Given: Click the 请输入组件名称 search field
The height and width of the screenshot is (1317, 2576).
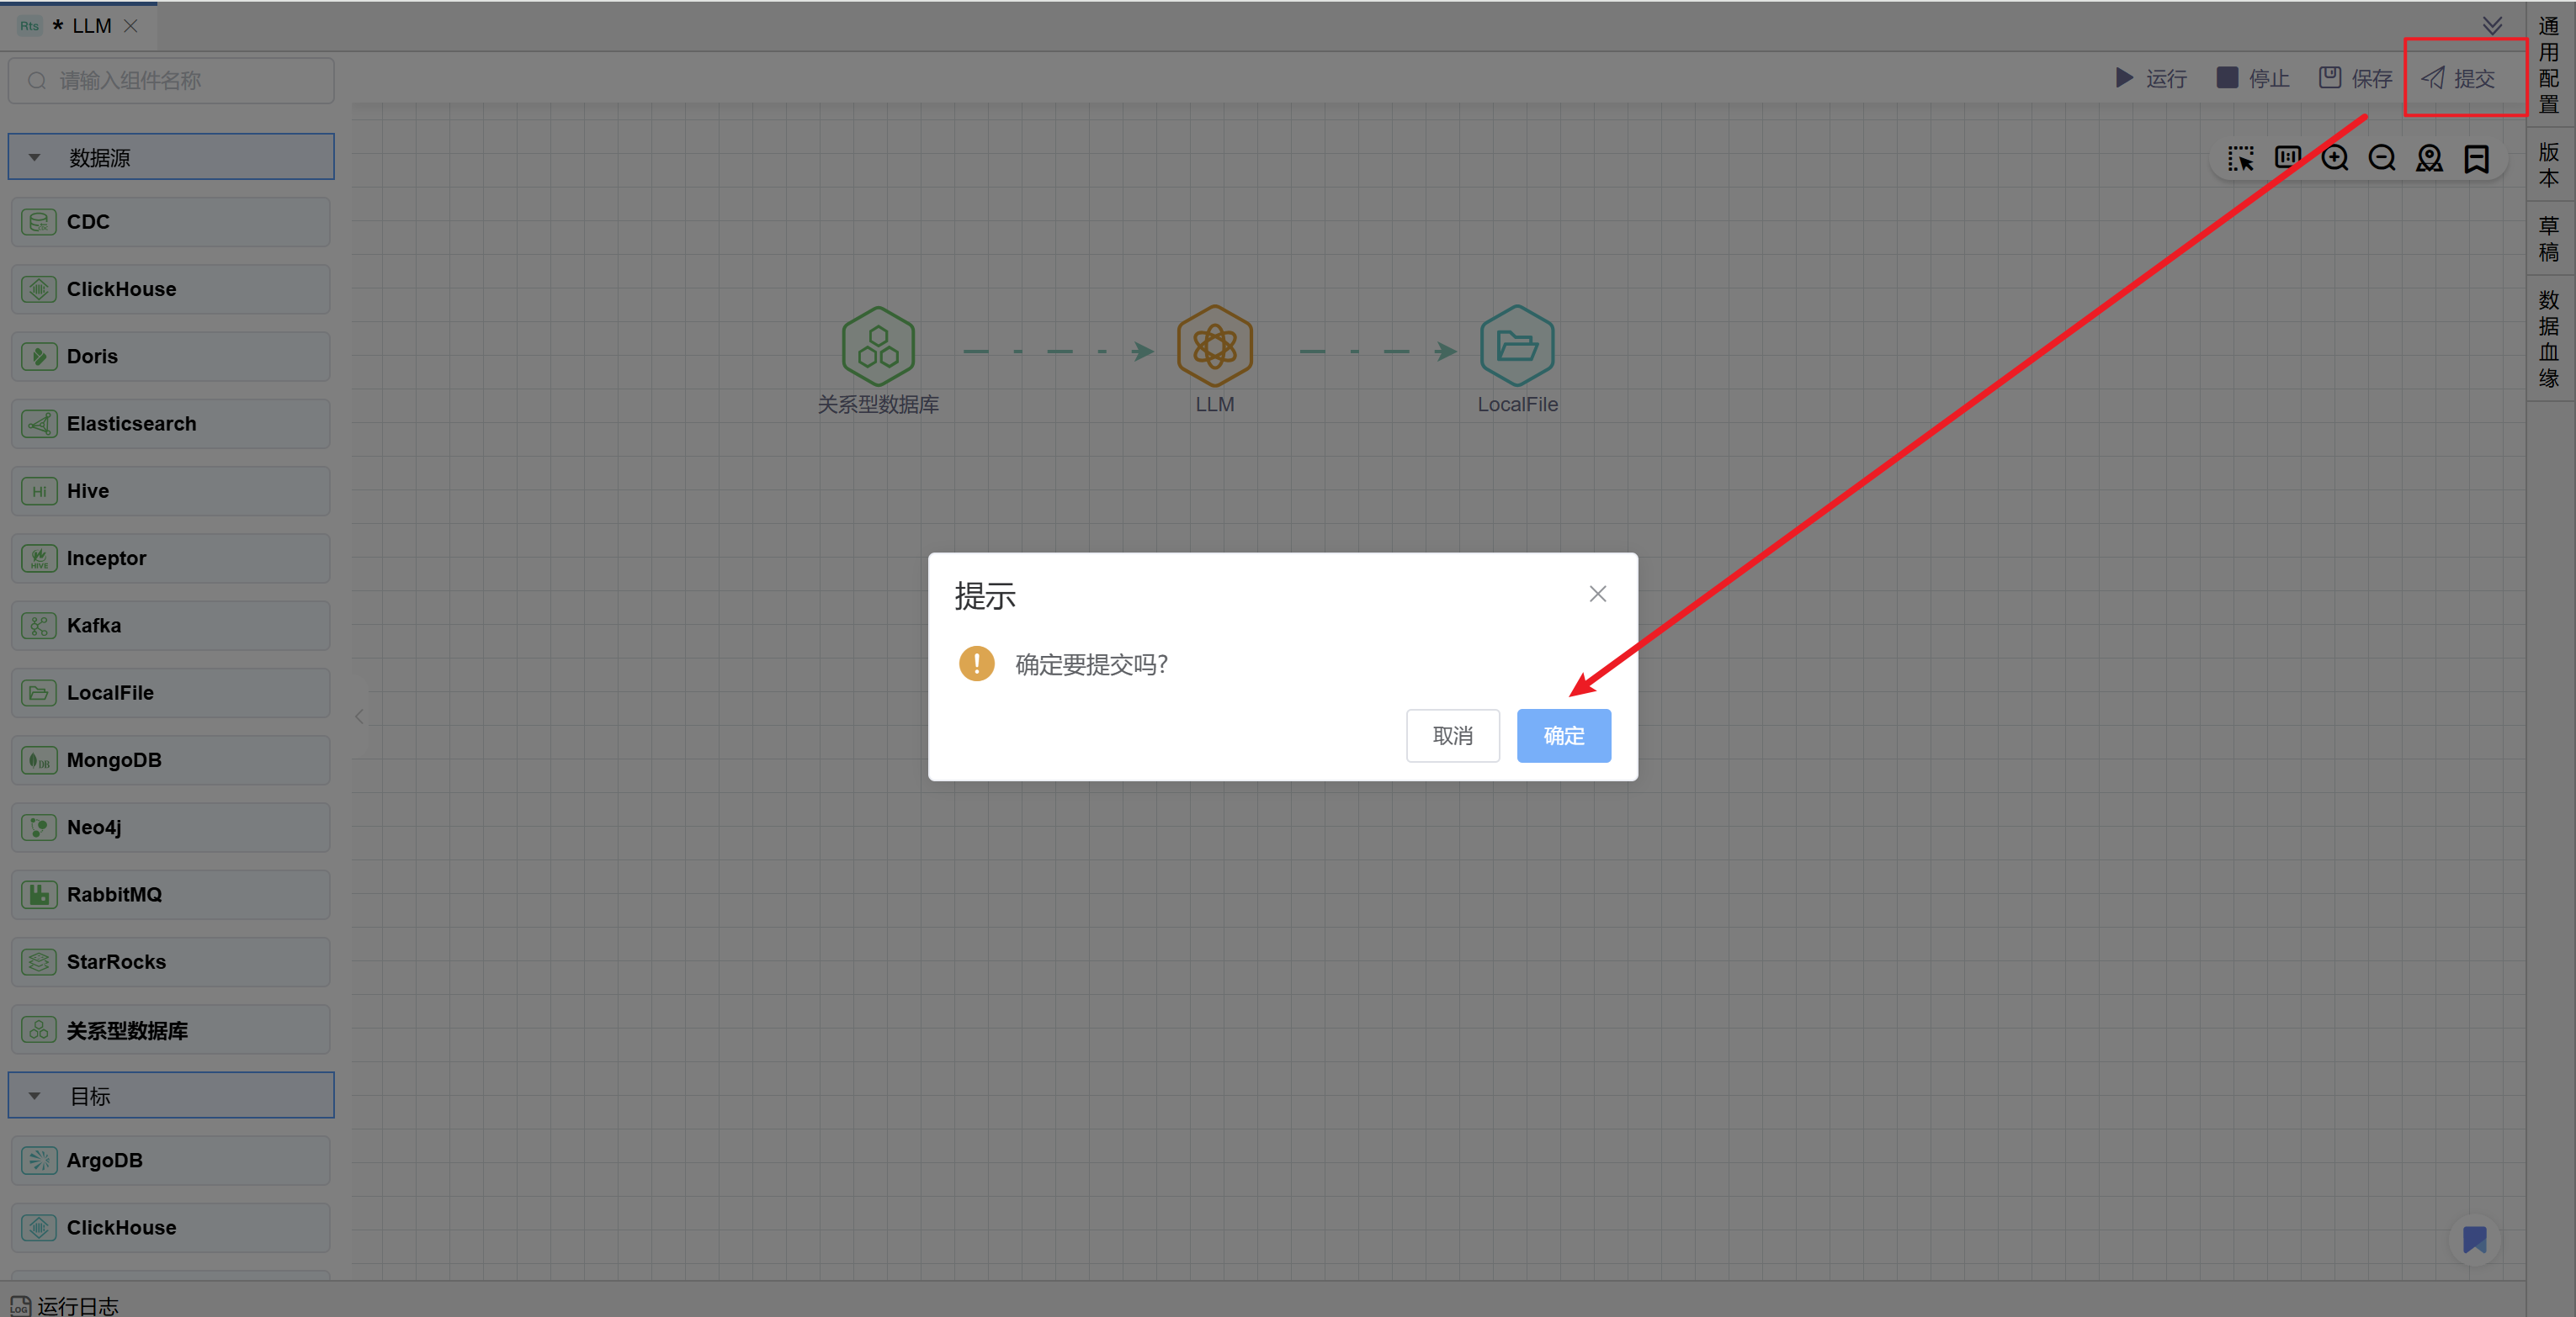Looking at the screenshot, I should (x=172, y=81).
